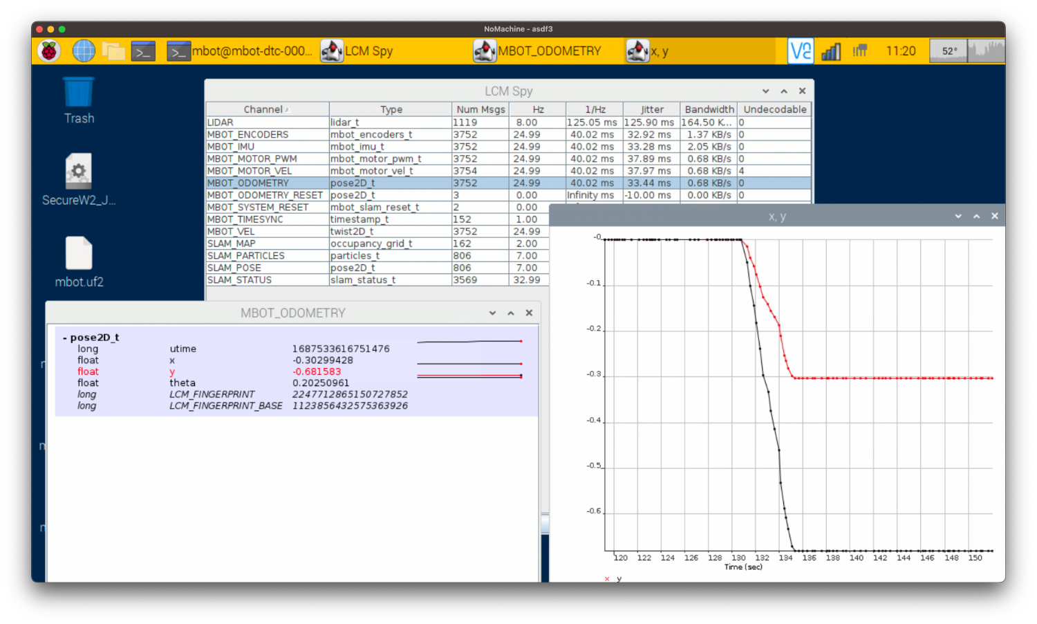Open the Raspberry Pi main menu
Viewport: 1037px width, 624px height.
[x=49, y=51]
